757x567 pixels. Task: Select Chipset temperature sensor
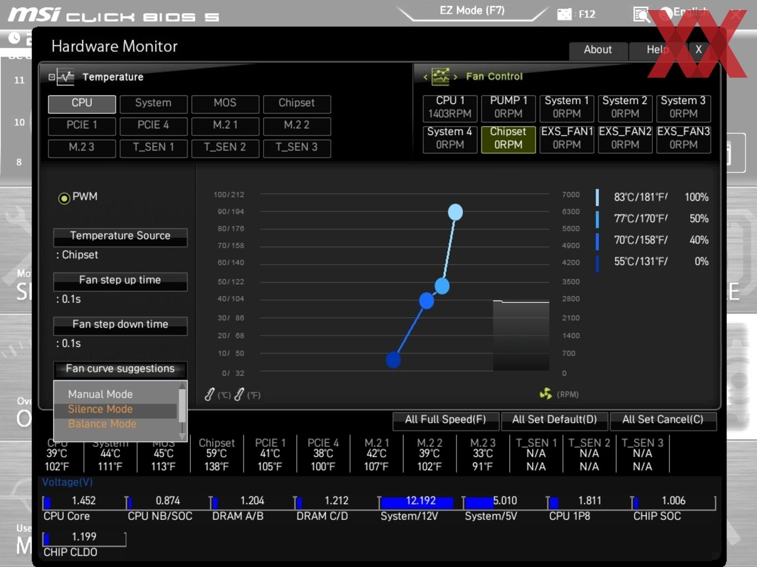tap(297, 103)
